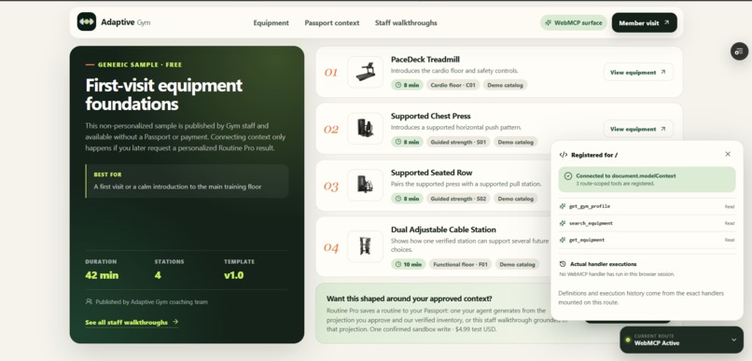Click the Guided strength · S01 tag
Image resolution: width=752 pixels, height=361 pixels.
click(x=458, y=142)
